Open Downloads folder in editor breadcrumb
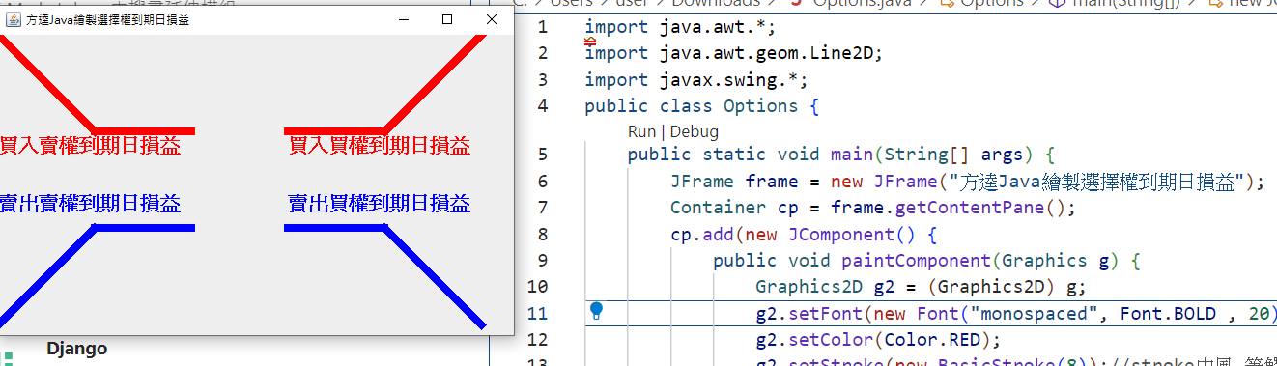The height and width of the screenshot is (366, 1277). click(716, 3)
